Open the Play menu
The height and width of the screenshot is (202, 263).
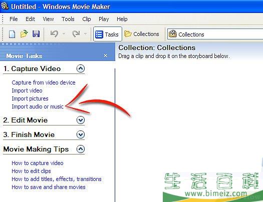(104, 19)
